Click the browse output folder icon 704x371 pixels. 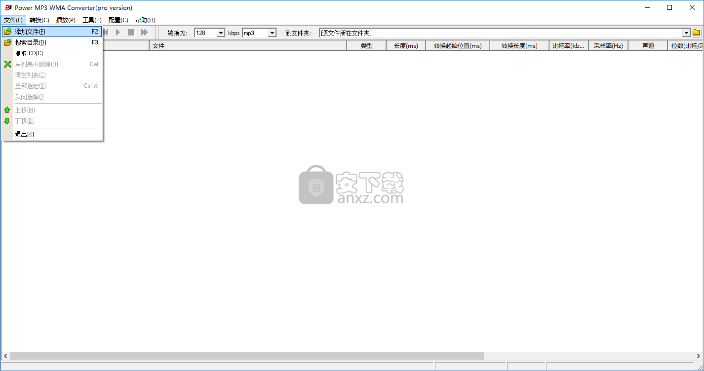697,33
